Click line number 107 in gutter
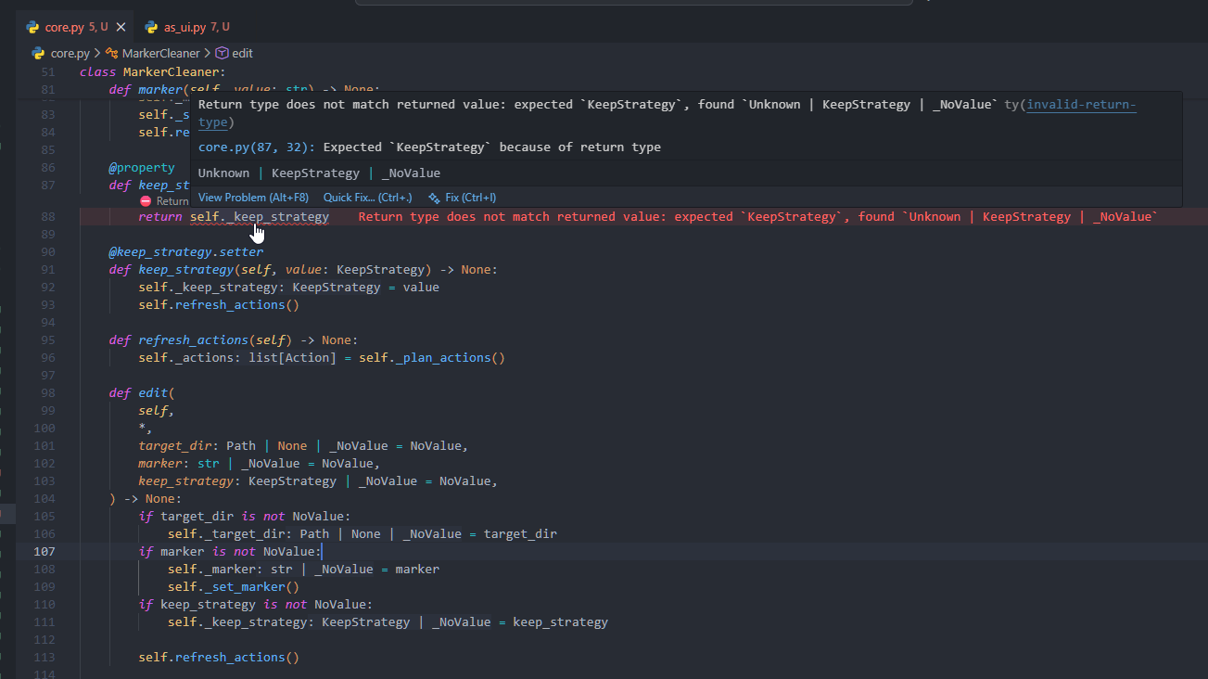This screenshot has width=1208, height=679. 45,551
